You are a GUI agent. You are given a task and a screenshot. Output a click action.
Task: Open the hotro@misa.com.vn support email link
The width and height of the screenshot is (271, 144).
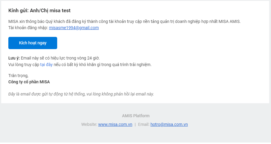click(x=169, y=124)
